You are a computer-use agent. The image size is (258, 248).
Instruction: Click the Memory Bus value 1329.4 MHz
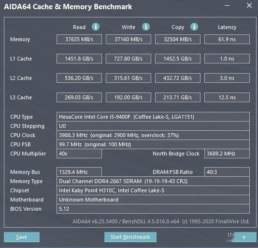tap(79, 172)
